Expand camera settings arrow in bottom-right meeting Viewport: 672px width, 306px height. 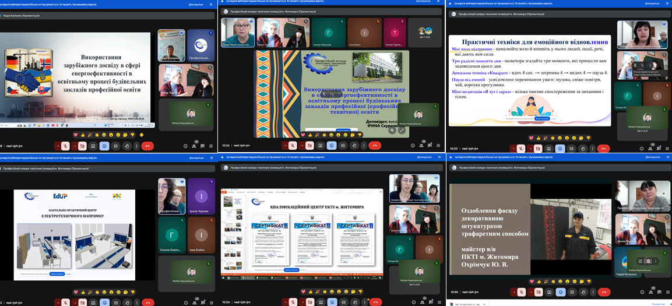(x=530, y=291)
